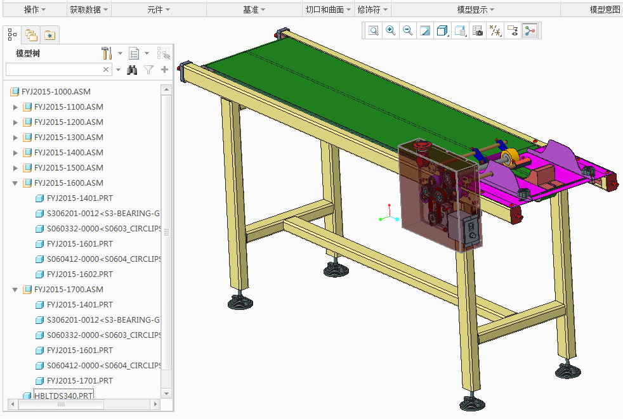The height and width of the screenshot is (419, 623).
Task: Click the model tree search field
Action: [x=53, y=70]
